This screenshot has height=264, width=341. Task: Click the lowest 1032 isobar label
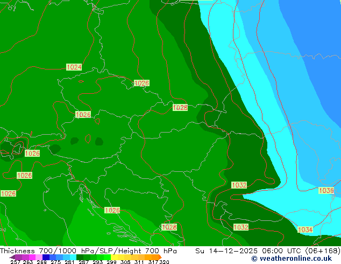[x=241, y=227]
